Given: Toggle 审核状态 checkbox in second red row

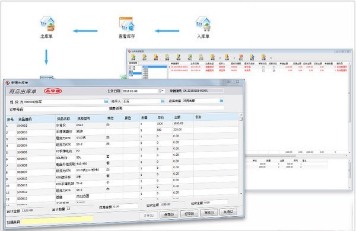Looking at the screenshot, I should coord(263,70).
